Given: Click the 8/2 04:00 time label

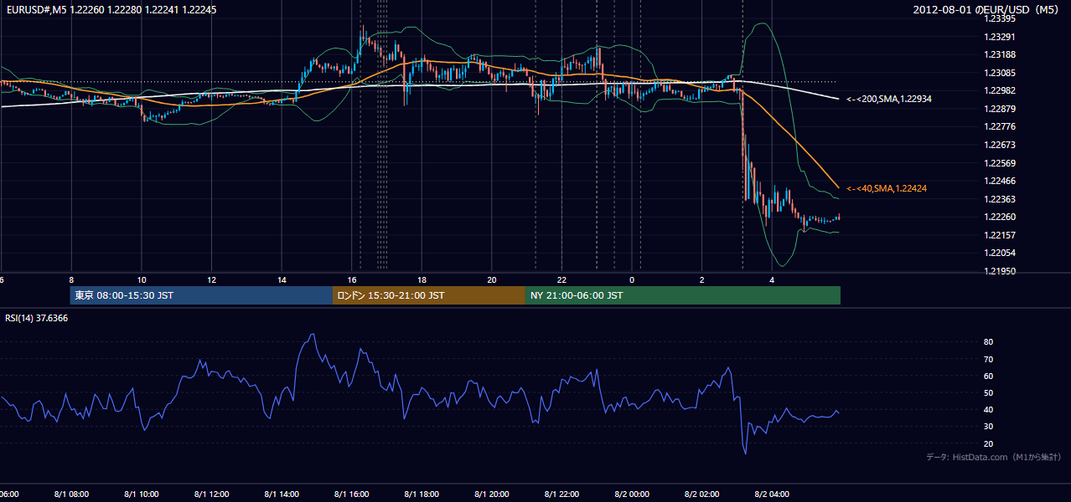Looking at the screenshot, I should pyautogui.click(x=772, y=494).
